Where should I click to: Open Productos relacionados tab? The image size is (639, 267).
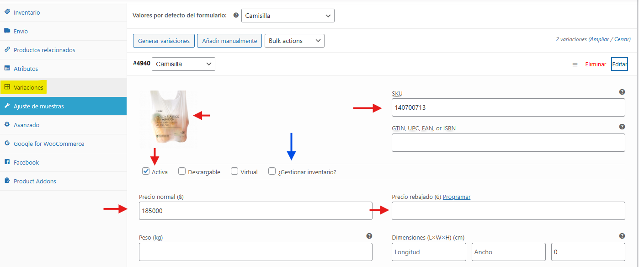[x=64, y=50]
